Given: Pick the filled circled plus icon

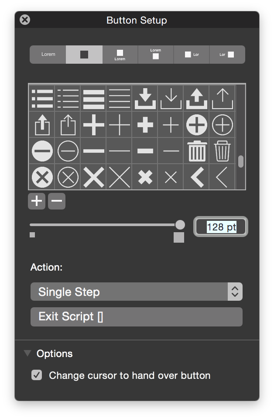Looking at the screenshot, I should [197, 125].
